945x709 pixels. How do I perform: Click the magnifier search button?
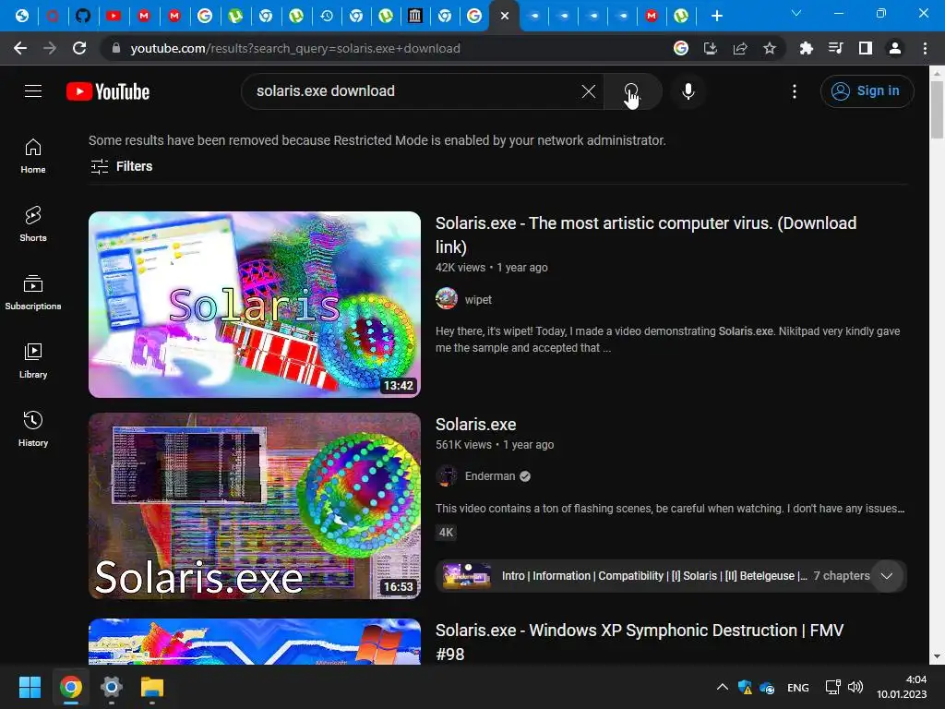(x=632, y=91)
